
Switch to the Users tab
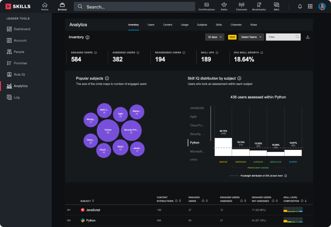[x=151, y=25]
